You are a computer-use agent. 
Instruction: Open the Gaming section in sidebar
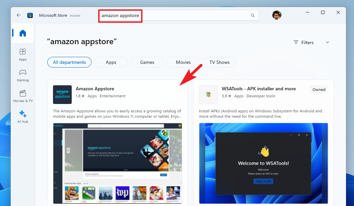tap(23, 76)
